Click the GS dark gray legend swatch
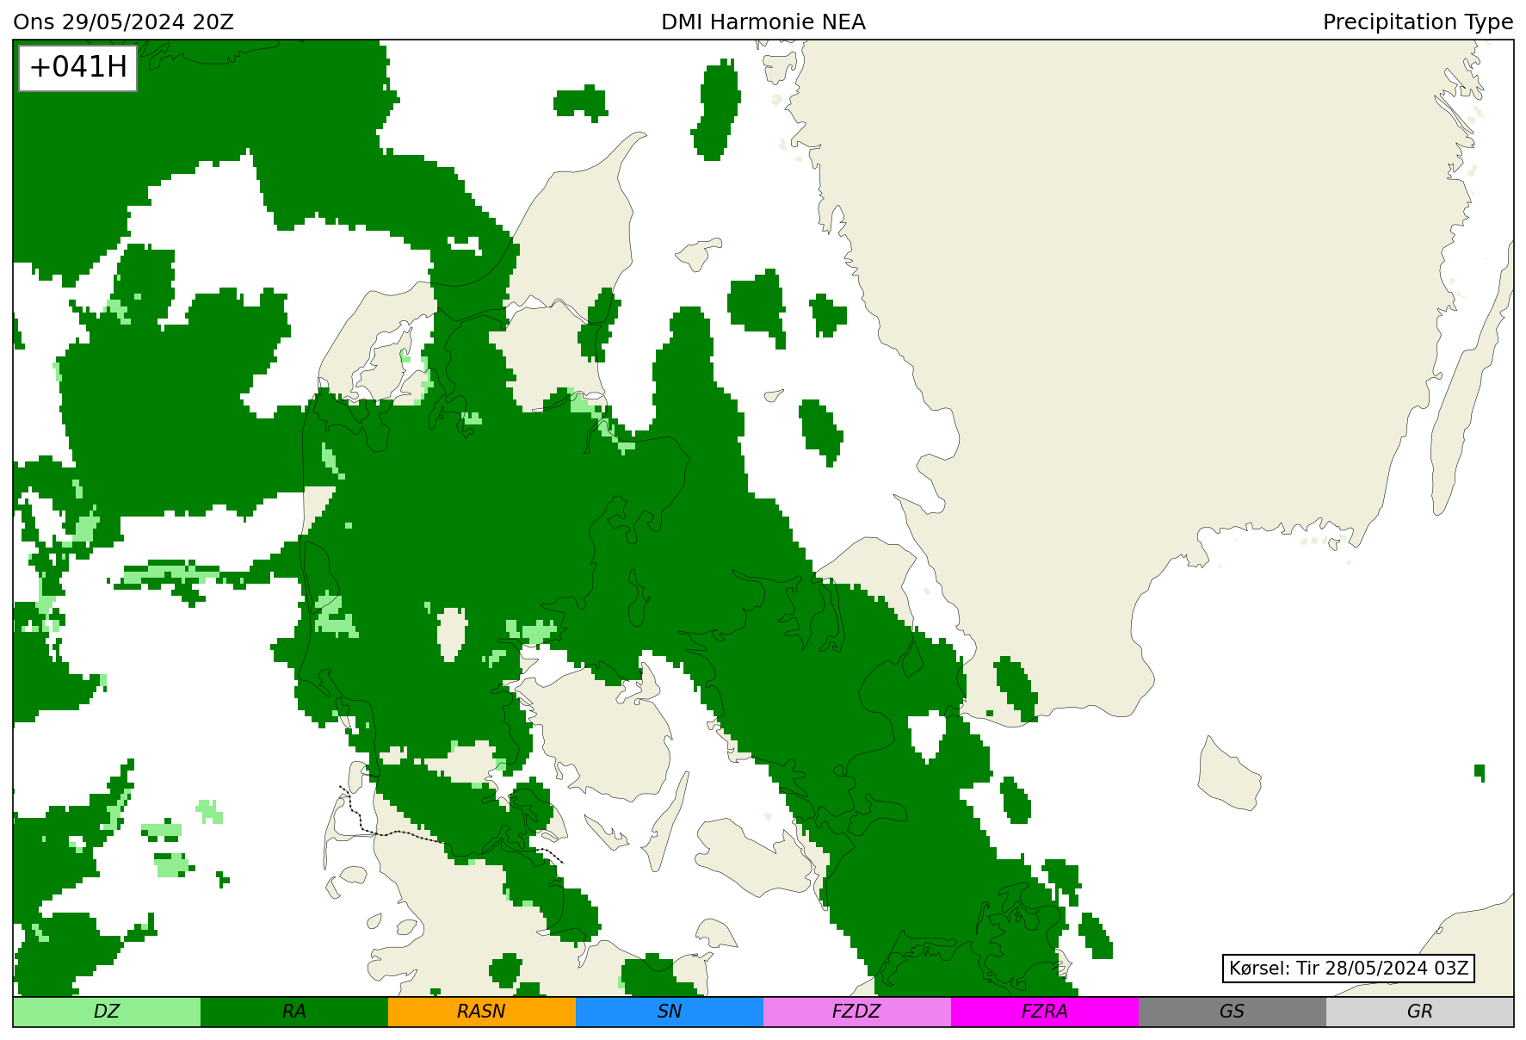 (x=1233, y=1012)
